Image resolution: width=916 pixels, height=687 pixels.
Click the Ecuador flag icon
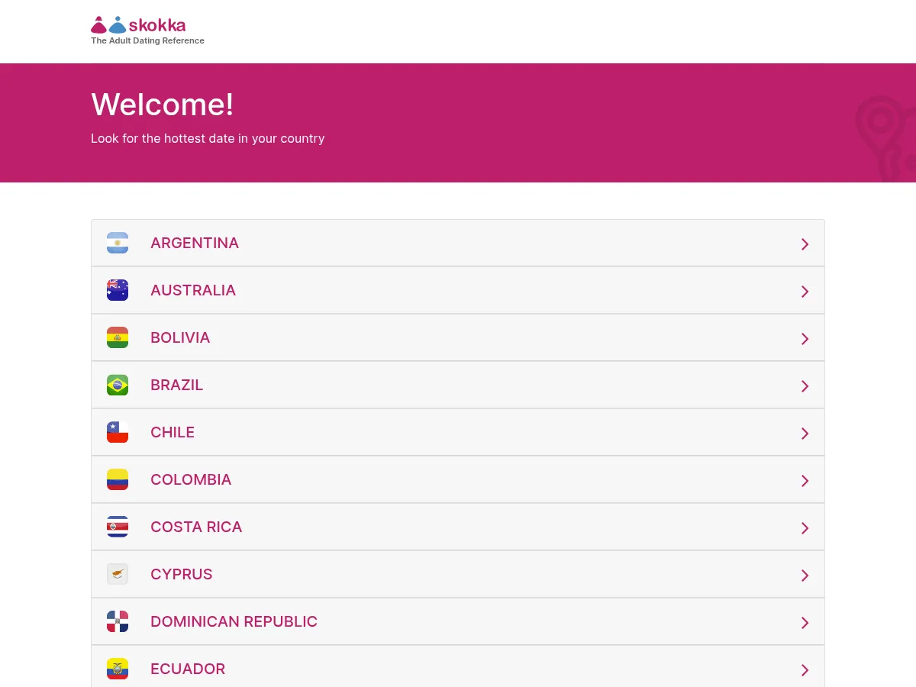[x=118, y=669]
